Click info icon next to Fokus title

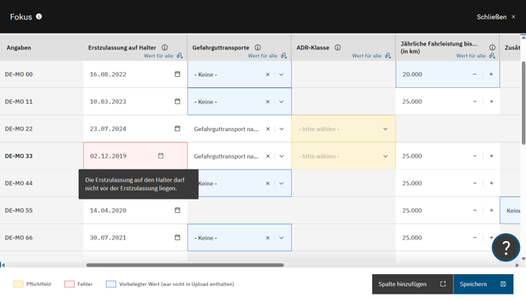tap(39, 16)
